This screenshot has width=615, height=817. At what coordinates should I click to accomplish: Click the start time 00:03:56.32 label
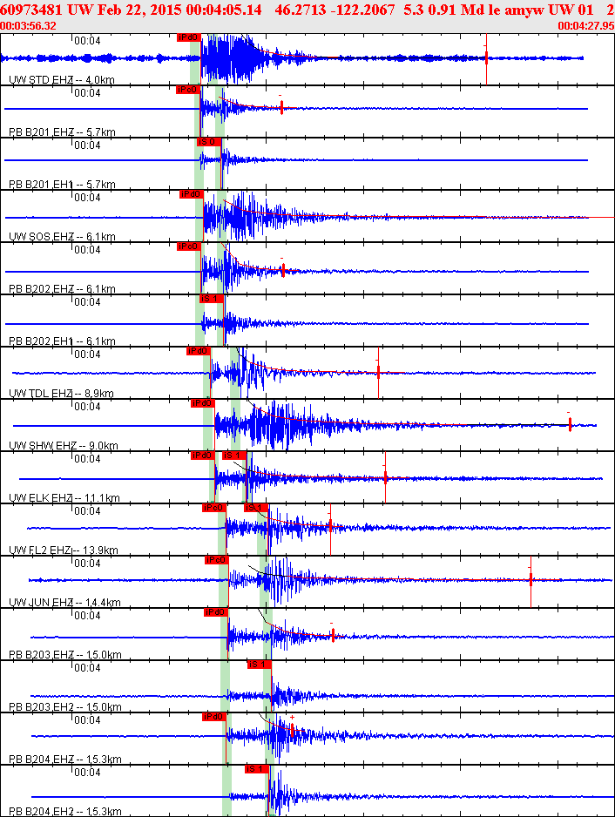pyautogui.click(x=28, y=25)
